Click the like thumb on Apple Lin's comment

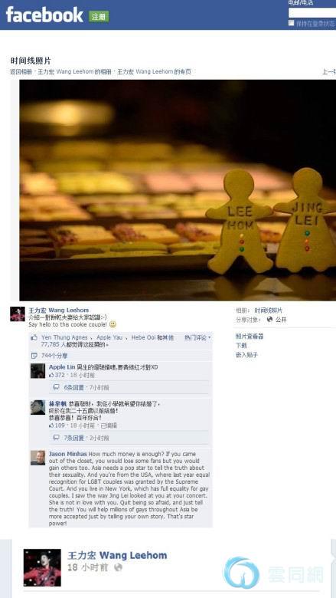[x=51, y=375]
